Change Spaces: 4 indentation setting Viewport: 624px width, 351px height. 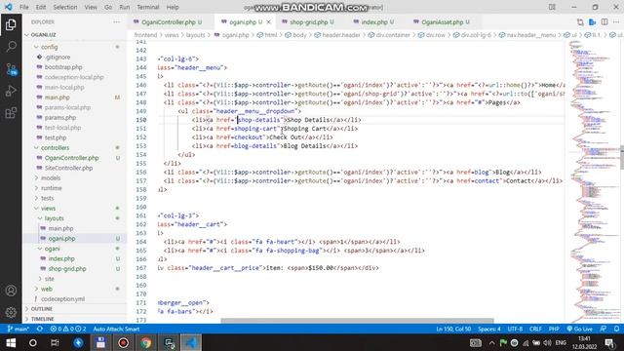point(489,330)
